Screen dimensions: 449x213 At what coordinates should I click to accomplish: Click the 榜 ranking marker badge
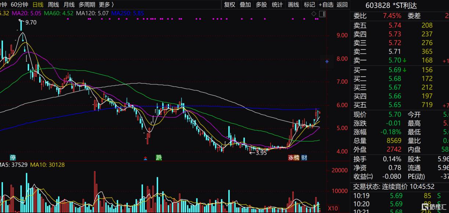297,158
